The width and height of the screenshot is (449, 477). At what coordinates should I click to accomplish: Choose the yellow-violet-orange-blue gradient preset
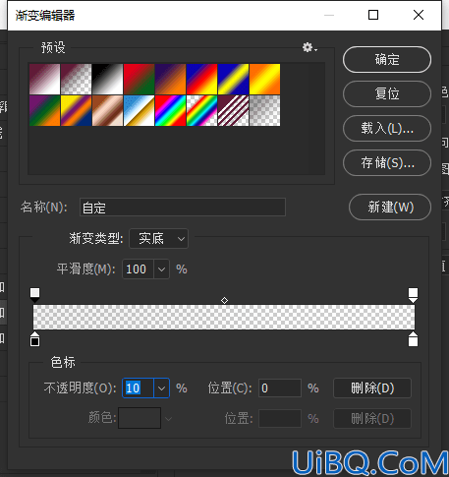(x=76, y=110)
